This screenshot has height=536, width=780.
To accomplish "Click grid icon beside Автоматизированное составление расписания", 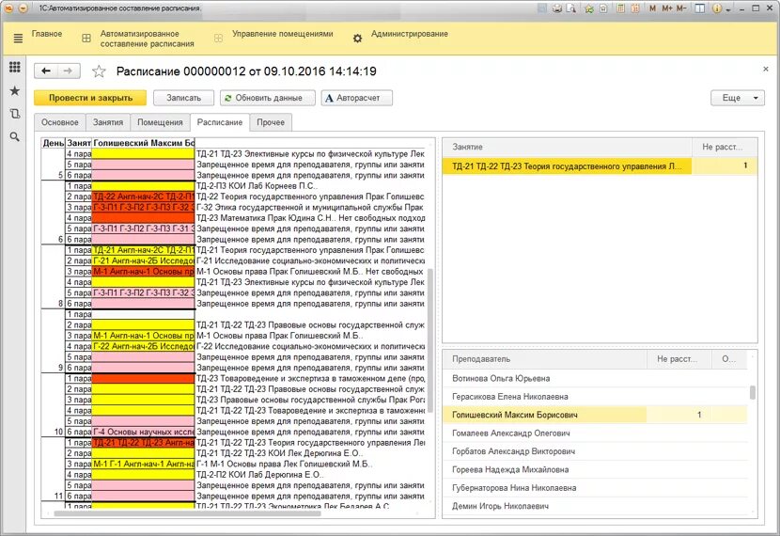I will click(86, 39).
